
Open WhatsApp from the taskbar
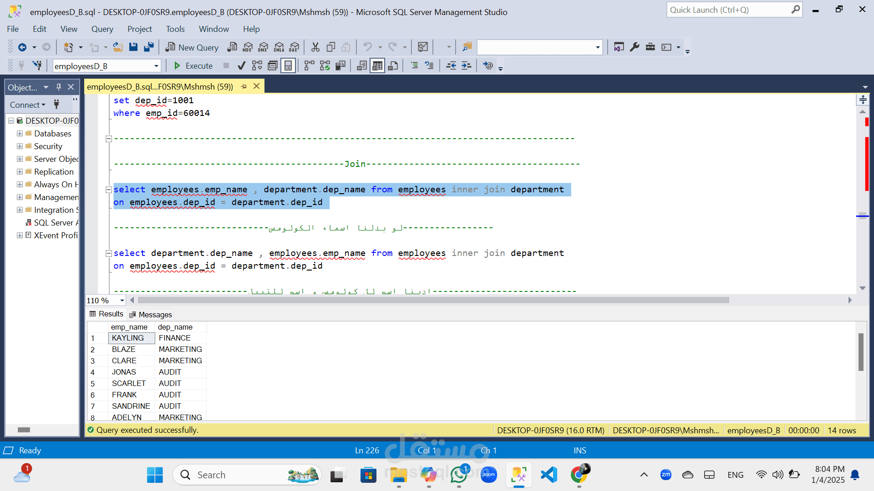459,475
